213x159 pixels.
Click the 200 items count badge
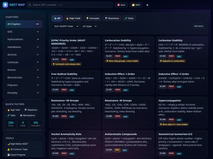coord(198,26)
